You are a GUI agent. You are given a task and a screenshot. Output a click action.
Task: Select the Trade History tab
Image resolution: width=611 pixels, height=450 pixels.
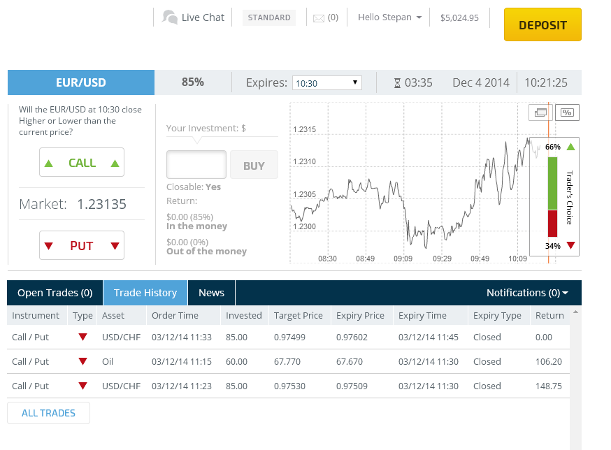tap(145, 293)
